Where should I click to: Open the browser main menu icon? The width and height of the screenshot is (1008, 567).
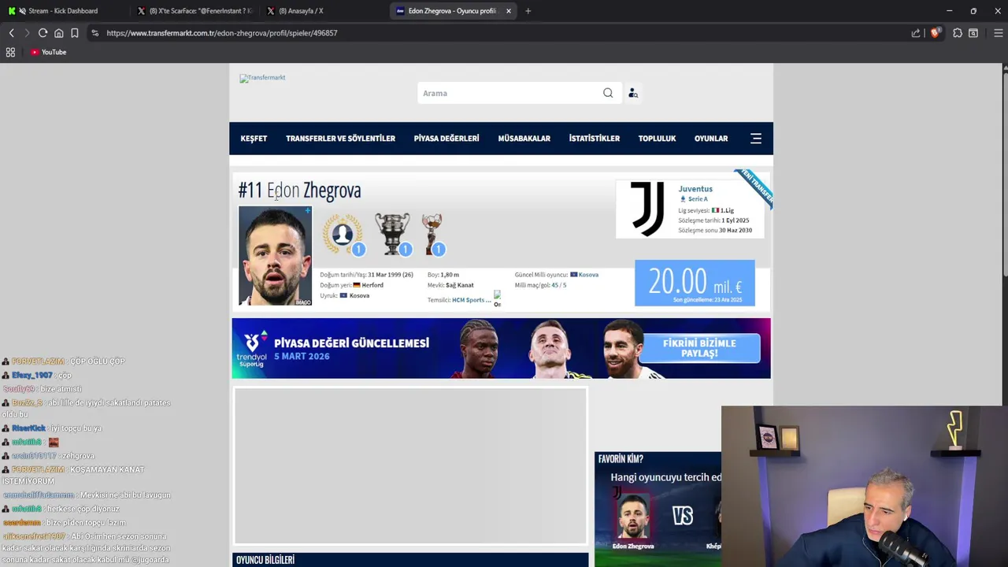(998, 33)
